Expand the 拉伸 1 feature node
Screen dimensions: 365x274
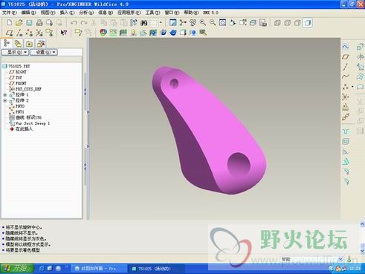[x=5, y=95]
